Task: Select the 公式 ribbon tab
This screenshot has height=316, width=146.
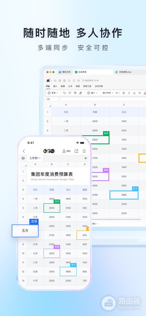Action: [x=70, y=86]
